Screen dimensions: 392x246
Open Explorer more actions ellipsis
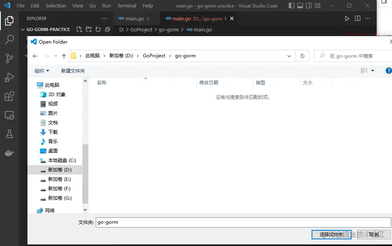coord(104,18)
